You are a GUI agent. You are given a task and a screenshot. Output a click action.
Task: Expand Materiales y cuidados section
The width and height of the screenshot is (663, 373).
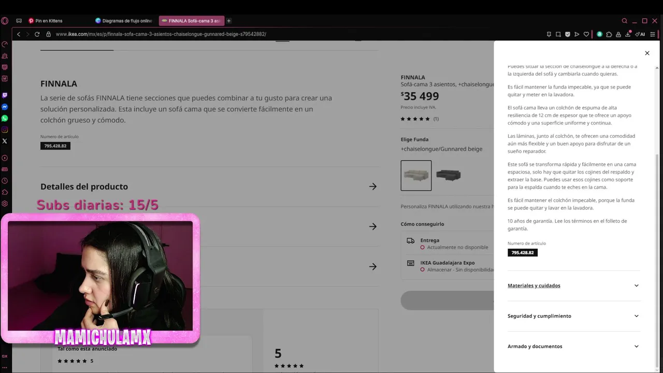pos(574,285)
